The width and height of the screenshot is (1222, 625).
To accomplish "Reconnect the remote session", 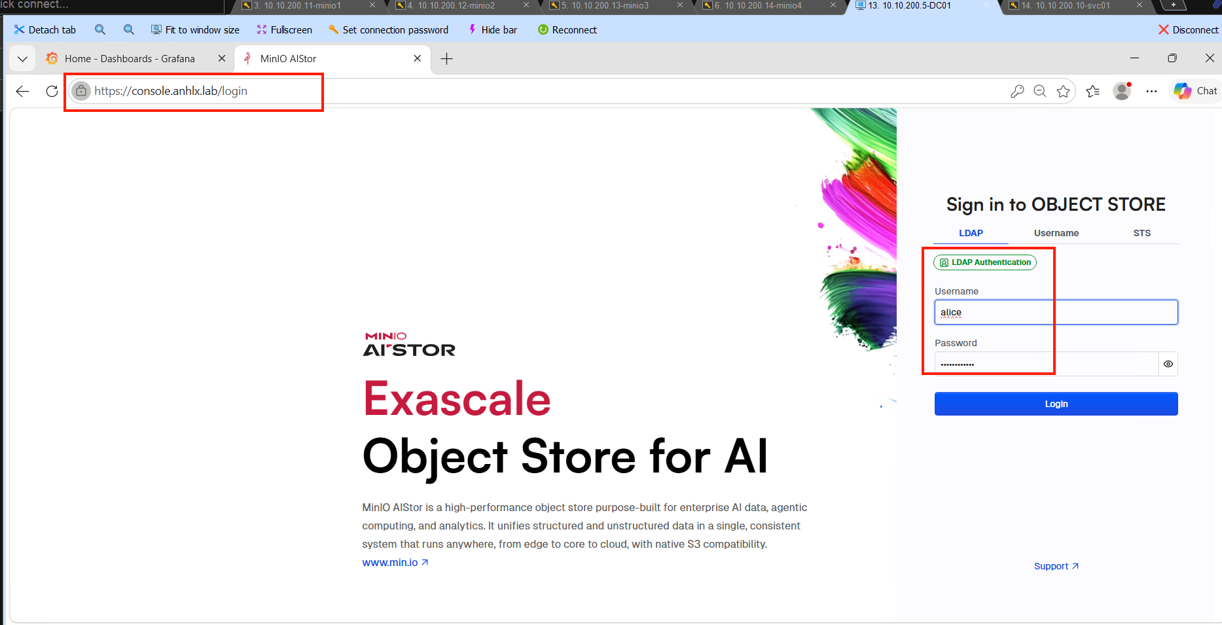I will (x=567, y=29).
